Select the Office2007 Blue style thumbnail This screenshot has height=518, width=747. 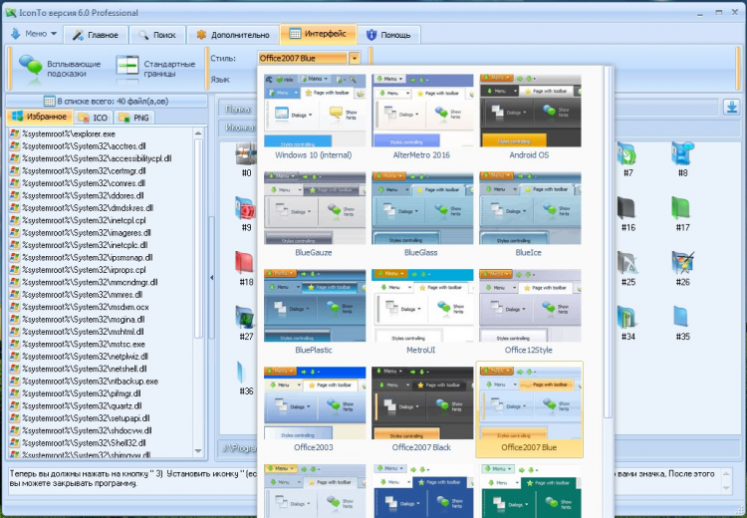pyautogui.click(x=530, y=408)
